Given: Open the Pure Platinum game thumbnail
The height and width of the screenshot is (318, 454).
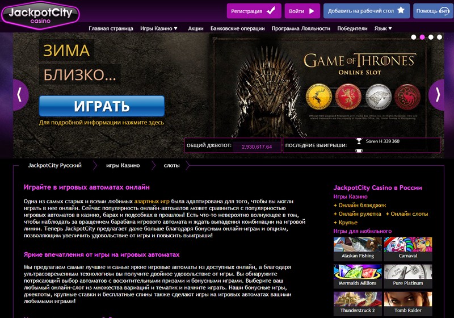Looking at the screenshot, I should 408,276.
